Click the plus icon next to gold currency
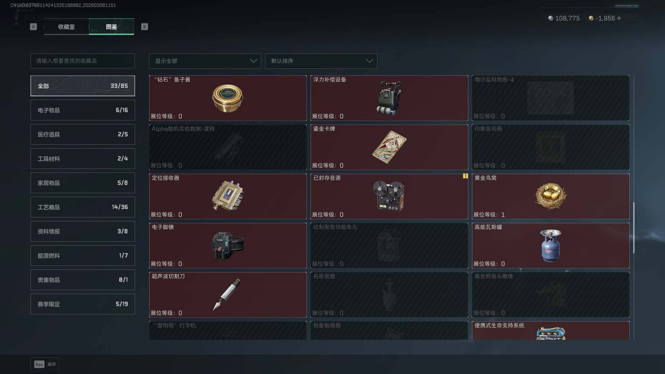This screenshot has height=374, width=665. [x=619, y=18]
